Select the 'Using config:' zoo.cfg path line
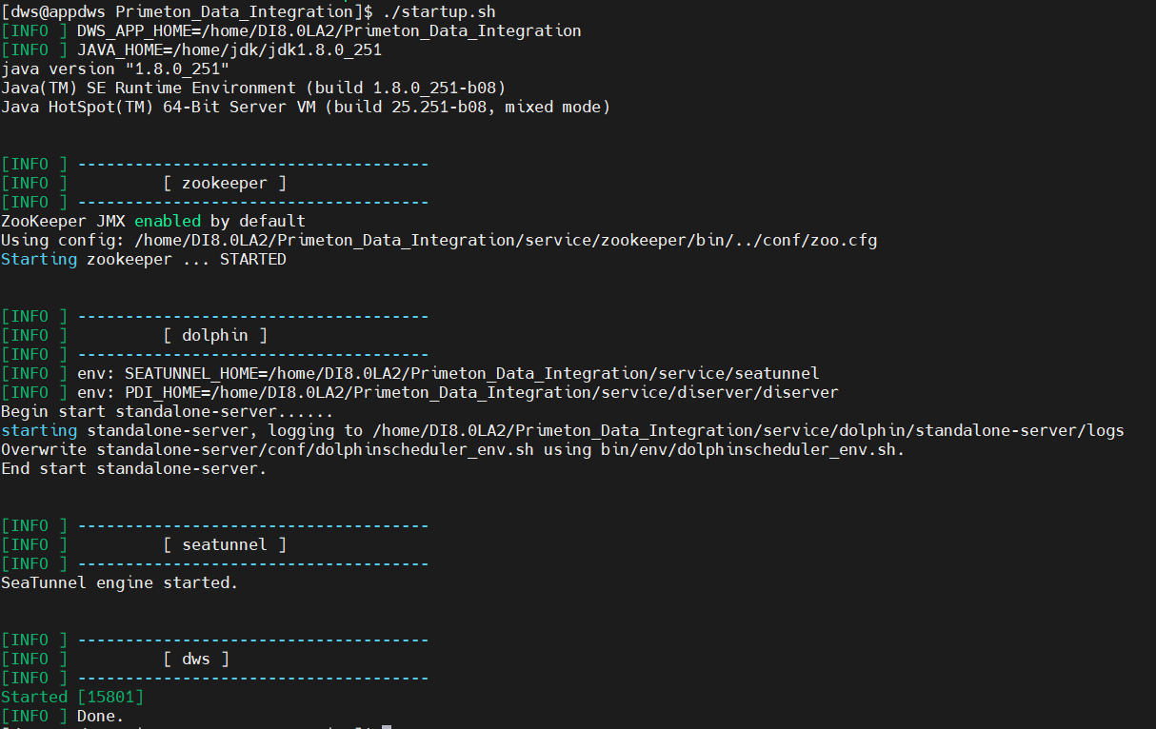The height and width of the screenshot is (729, 1156). tap(439, 240)
